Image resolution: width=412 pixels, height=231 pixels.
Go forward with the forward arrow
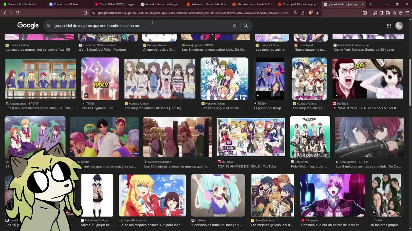(11, 13)
